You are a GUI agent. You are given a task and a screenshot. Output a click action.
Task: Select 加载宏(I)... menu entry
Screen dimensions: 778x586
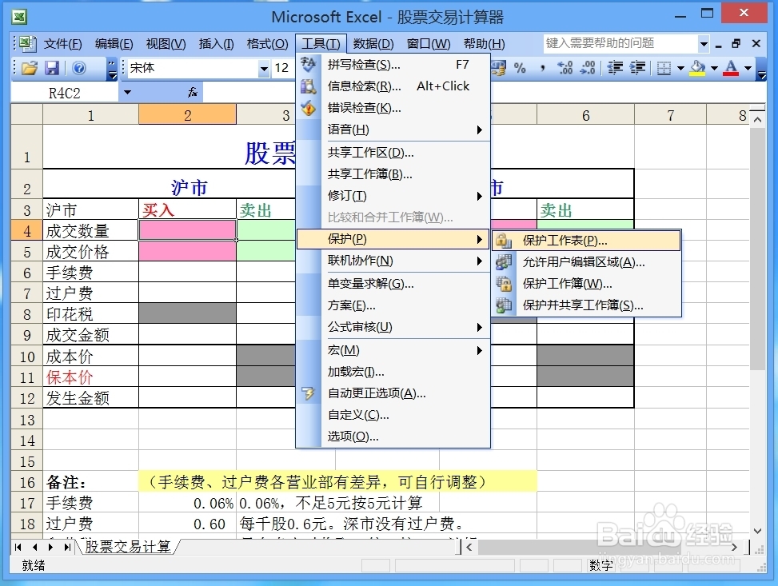tap(393, 372)
